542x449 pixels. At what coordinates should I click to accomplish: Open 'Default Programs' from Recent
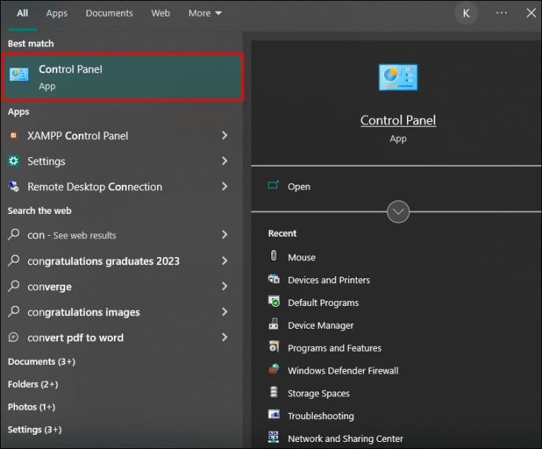tap(323, 303)
